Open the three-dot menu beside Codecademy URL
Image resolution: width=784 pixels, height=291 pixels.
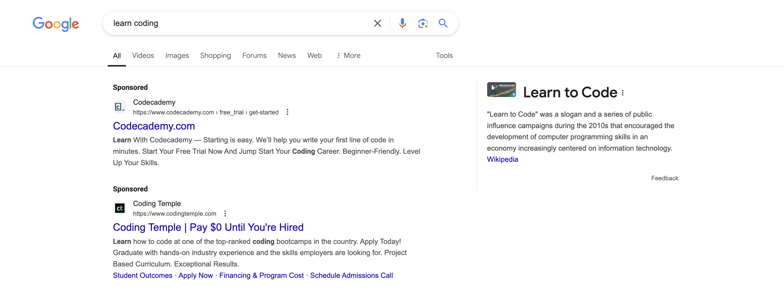click(287, 112)
